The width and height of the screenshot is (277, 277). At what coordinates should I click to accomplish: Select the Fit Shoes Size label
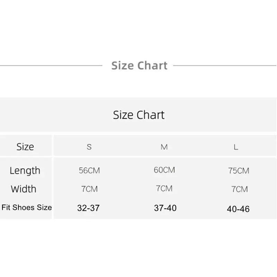pyautogui.click(x=27, y=208)
